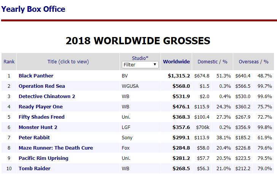This screenshot has width=277, height=174.
Task: Sort by the Overseas column header
Action: click(x=248, y=61)
